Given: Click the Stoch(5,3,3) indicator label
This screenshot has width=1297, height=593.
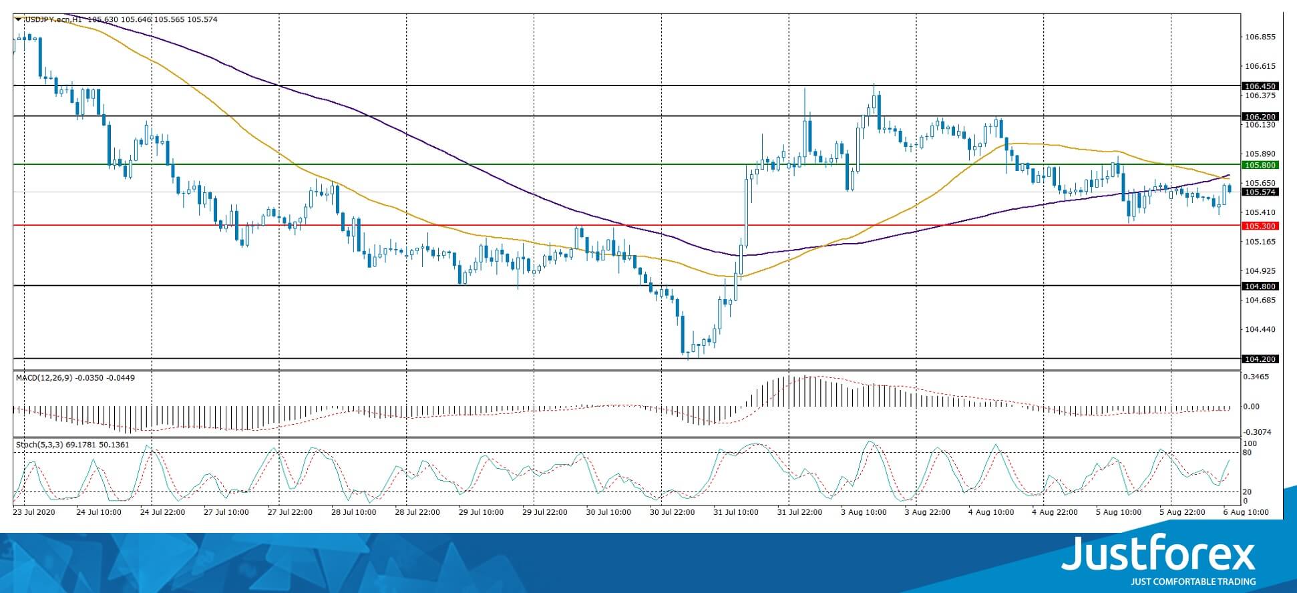Looking at the screenshot, I should point(39,445).
